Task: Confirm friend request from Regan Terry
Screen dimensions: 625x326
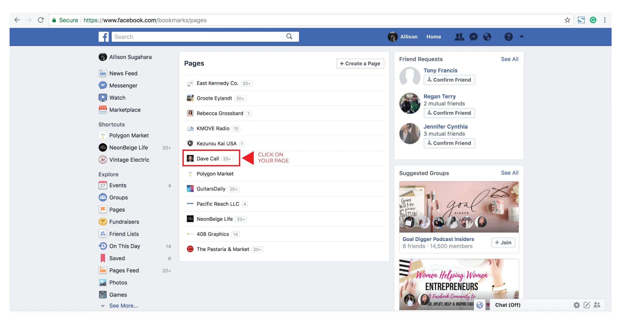Action: pyautogui.click(x=449, y=113)
